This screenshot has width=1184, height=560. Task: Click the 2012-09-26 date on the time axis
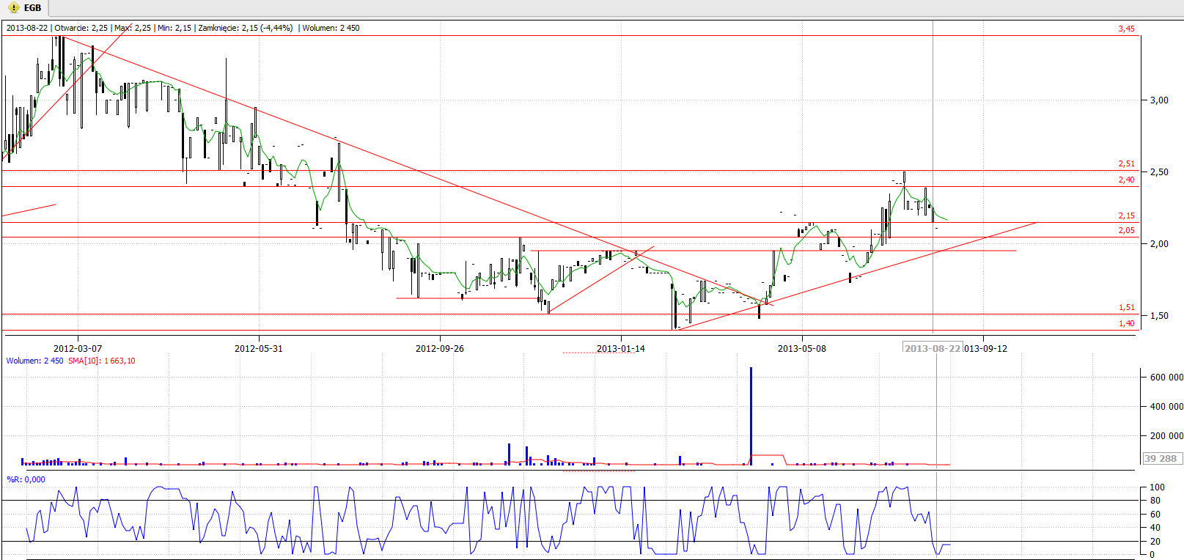pyautogui.click(x=439, y=348)
